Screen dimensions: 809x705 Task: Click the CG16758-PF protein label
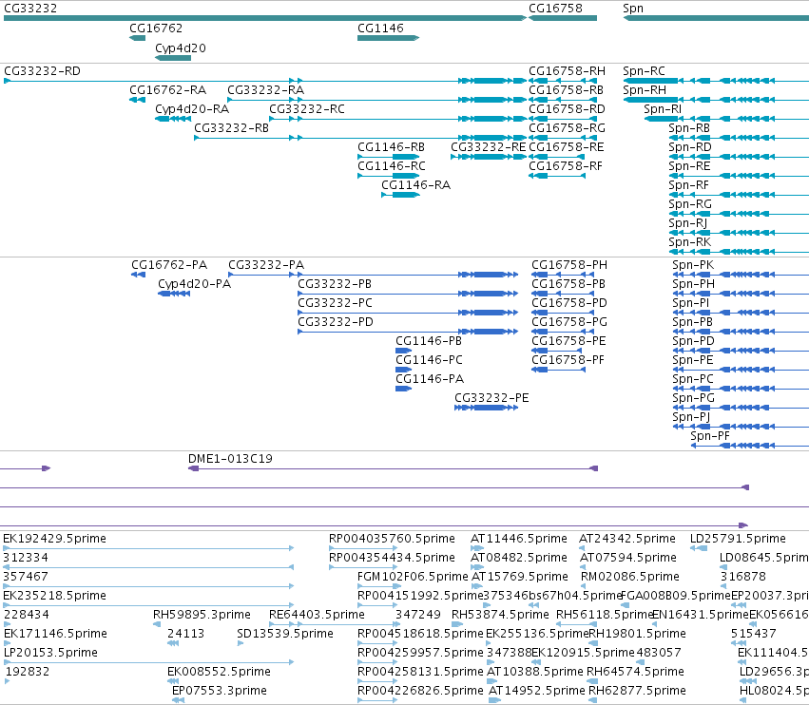[x=568, y=360]
